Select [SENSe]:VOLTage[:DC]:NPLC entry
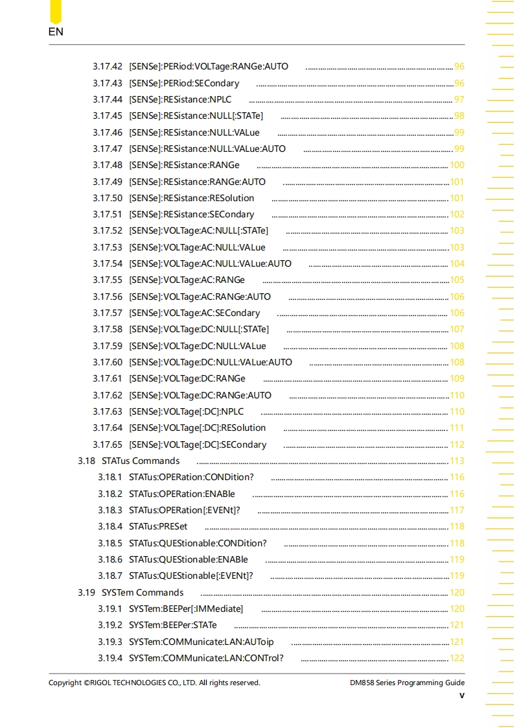 pyautogui.click(x=186, y=411)
